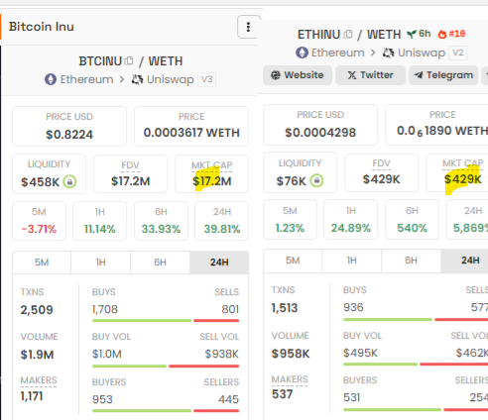
Task: Click the fire trending #18 icon
Action: click(x=442, y=34)
